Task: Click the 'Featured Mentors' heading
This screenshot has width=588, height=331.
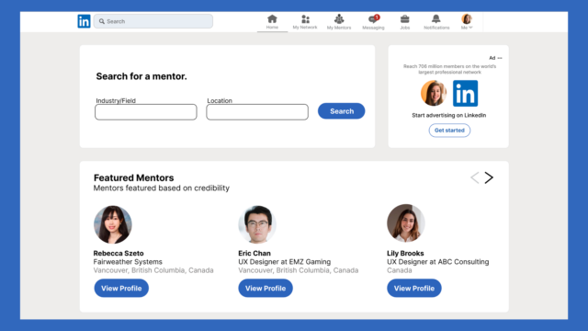Action: pyautogui.click(x=134, y=177)
